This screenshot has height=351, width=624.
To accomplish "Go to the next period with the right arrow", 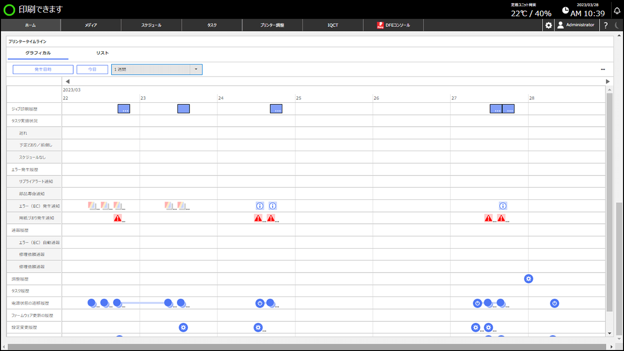I will (x=608, y=82).
